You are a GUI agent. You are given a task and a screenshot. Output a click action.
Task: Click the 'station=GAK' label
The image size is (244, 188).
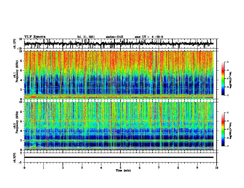pos(115,37)
